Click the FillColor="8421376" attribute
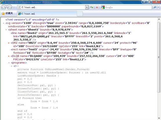The image size is (161, 120). (x=26, y=59)
